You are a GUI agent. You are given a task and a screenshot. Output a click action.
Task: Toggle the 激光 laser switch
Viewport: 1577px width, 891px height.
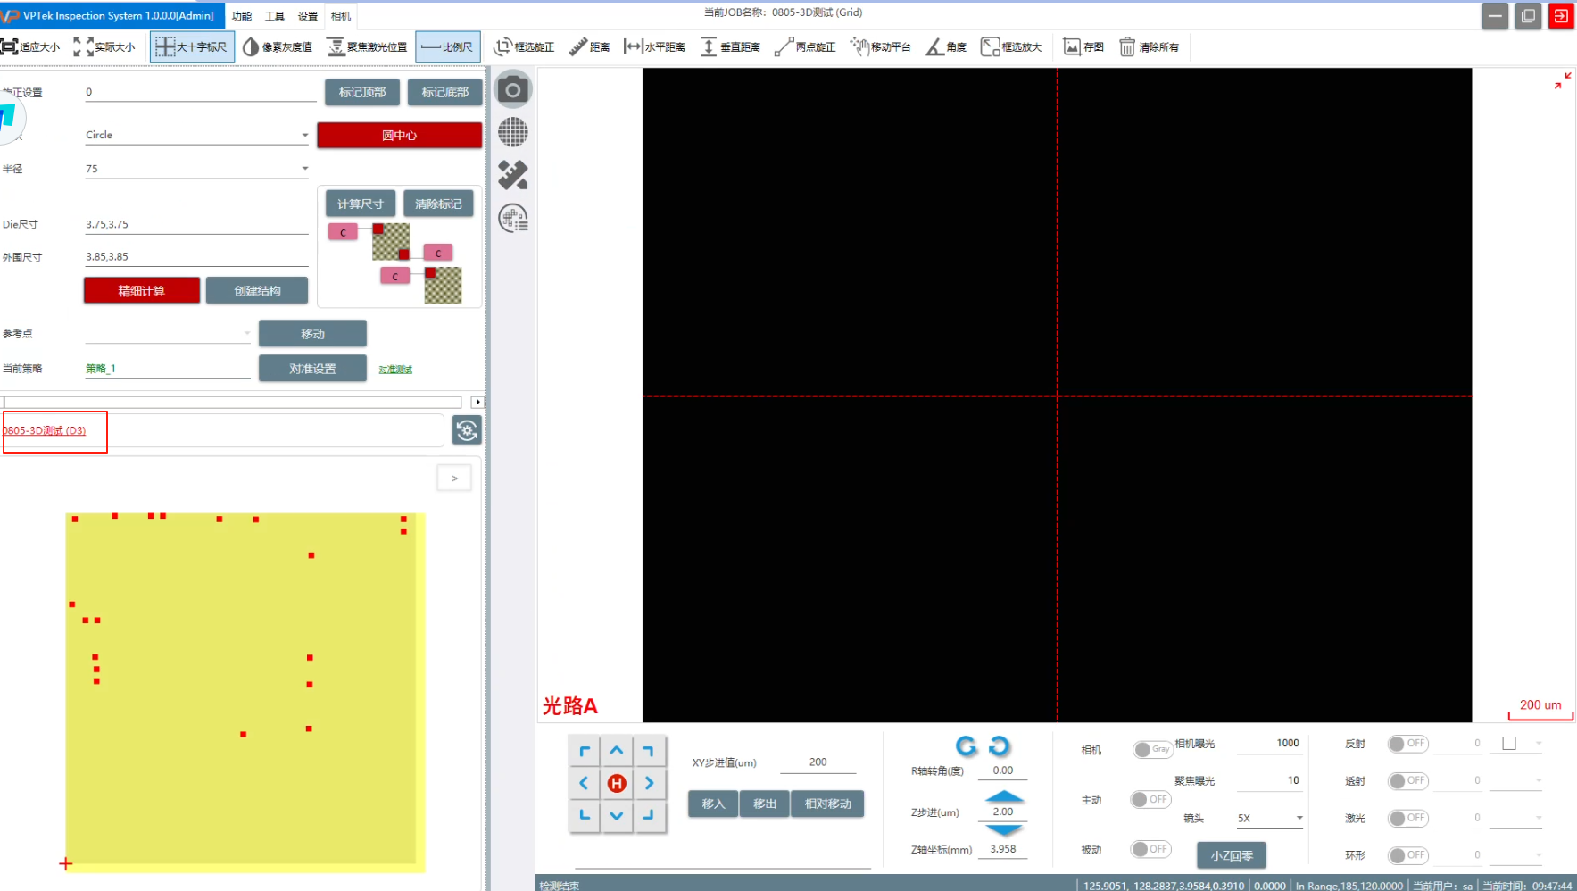[1407, 818]
